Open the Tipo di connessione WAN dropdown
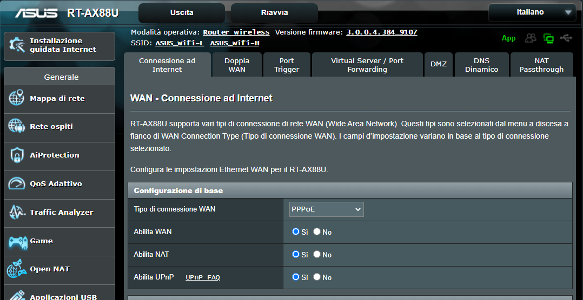The image size is (583, 300). [327, 209]
